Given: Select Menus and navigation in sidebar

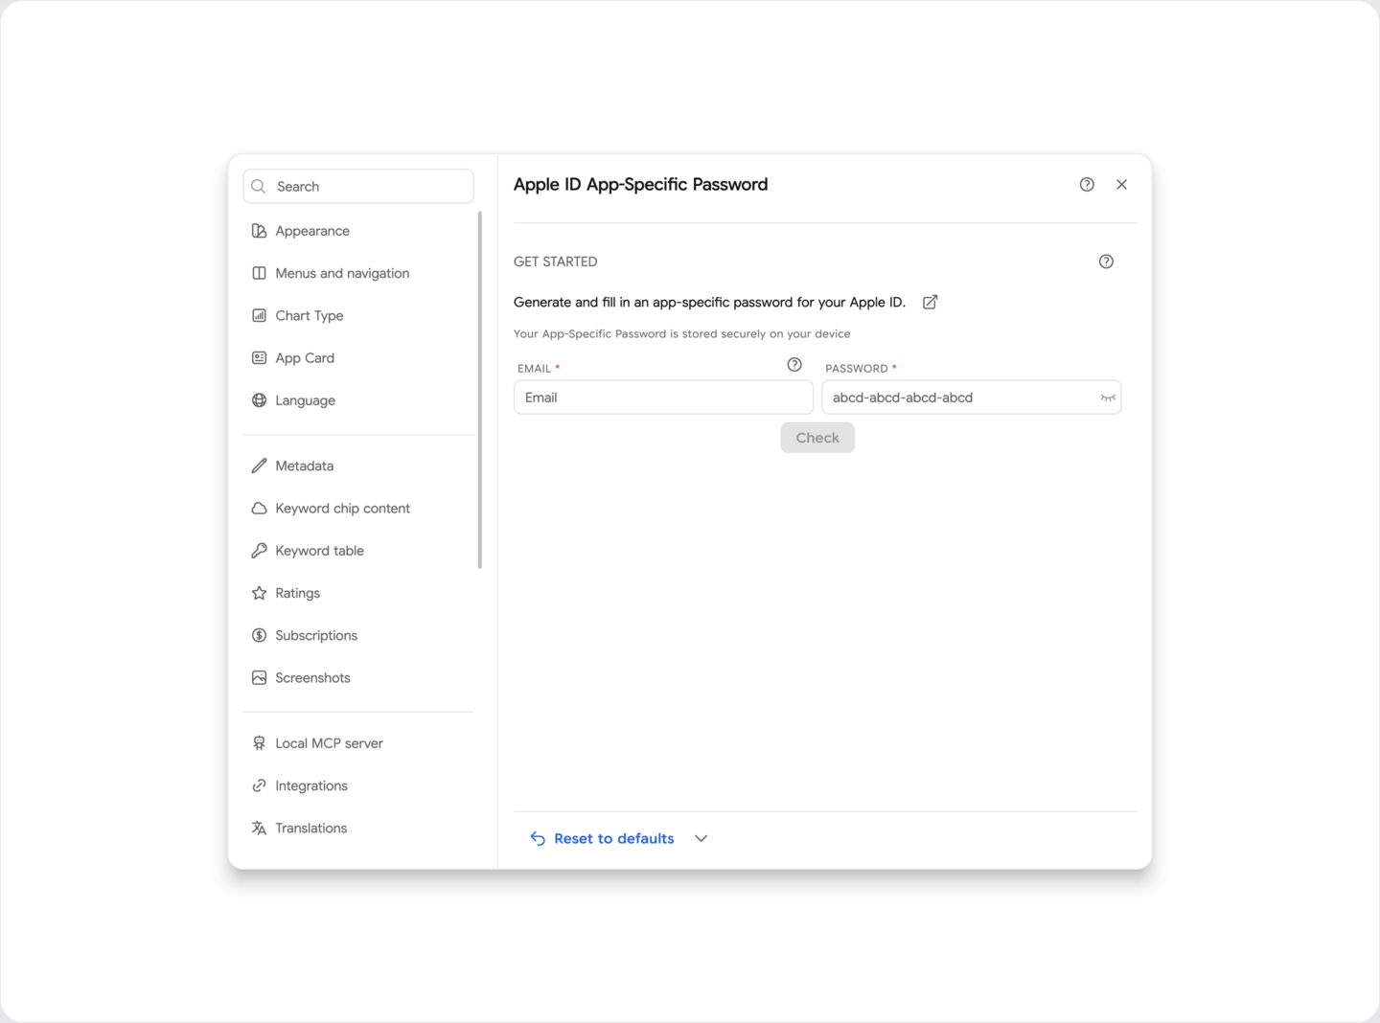Looking at the screenshot, I should pyautogui.click(x=358, y=273).
